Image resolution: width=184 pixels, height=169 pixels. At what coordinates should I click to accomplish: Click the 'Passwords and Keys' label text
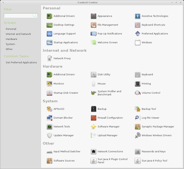(x=154, y=151)
